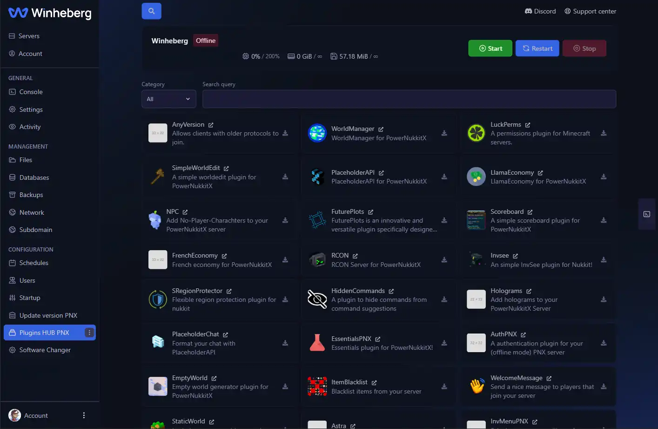Open WorldManager external link icon
The height and width of the screenshot is (429, 658).
[381, 129]
